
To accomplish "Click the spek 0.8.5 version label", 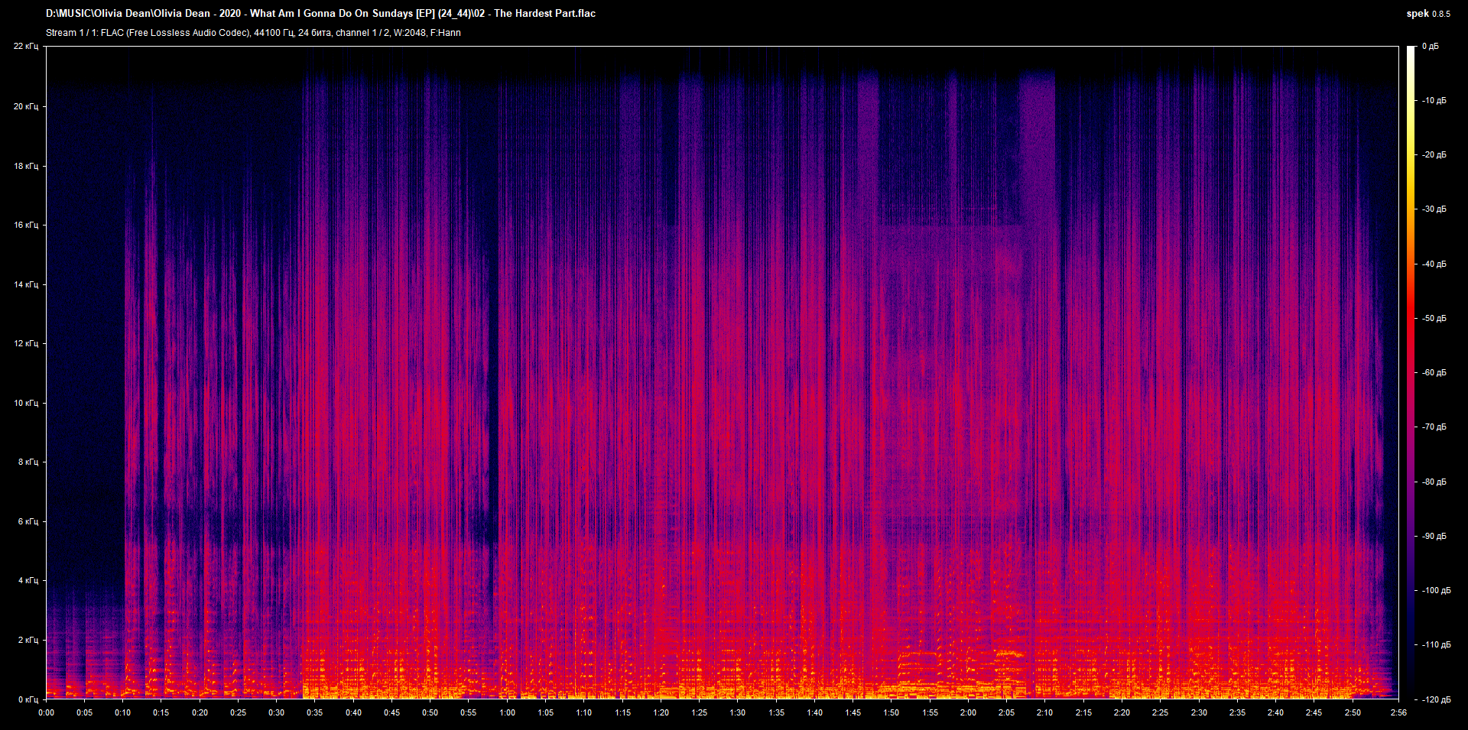I will 1428,14.
